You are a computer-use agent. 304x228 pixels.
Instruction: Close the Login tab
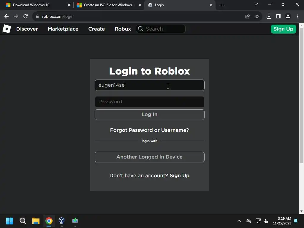pos(211,5)
